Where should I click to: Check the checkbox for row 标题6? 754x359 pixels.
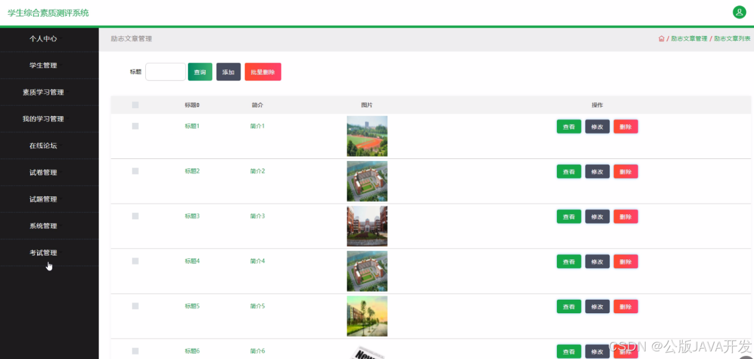tap(136, 351)
